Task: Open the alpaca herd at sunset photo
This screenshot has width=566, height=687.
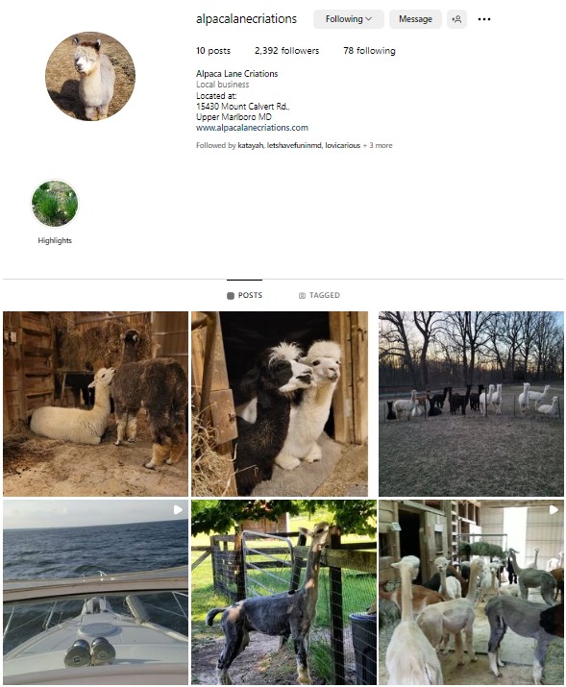Action: (x=471, y=404)
